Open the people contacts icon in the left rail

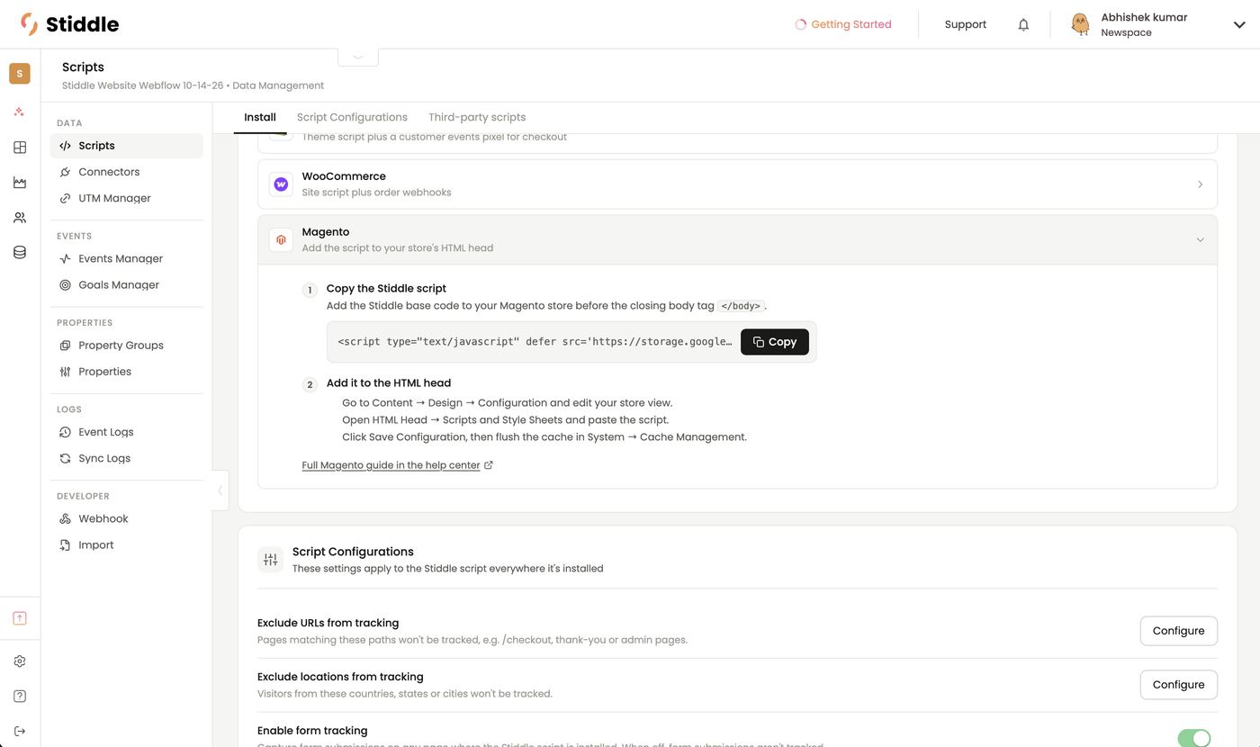[x=20, y=218]
